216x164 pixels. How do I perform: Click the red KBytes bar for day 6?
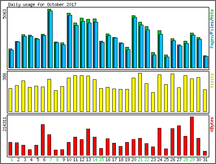[x=43, y=140]
